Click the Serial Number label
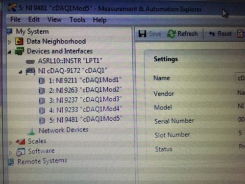Viewport: 245px width, 184px height. pyautogui.click(x=174, y=121)
